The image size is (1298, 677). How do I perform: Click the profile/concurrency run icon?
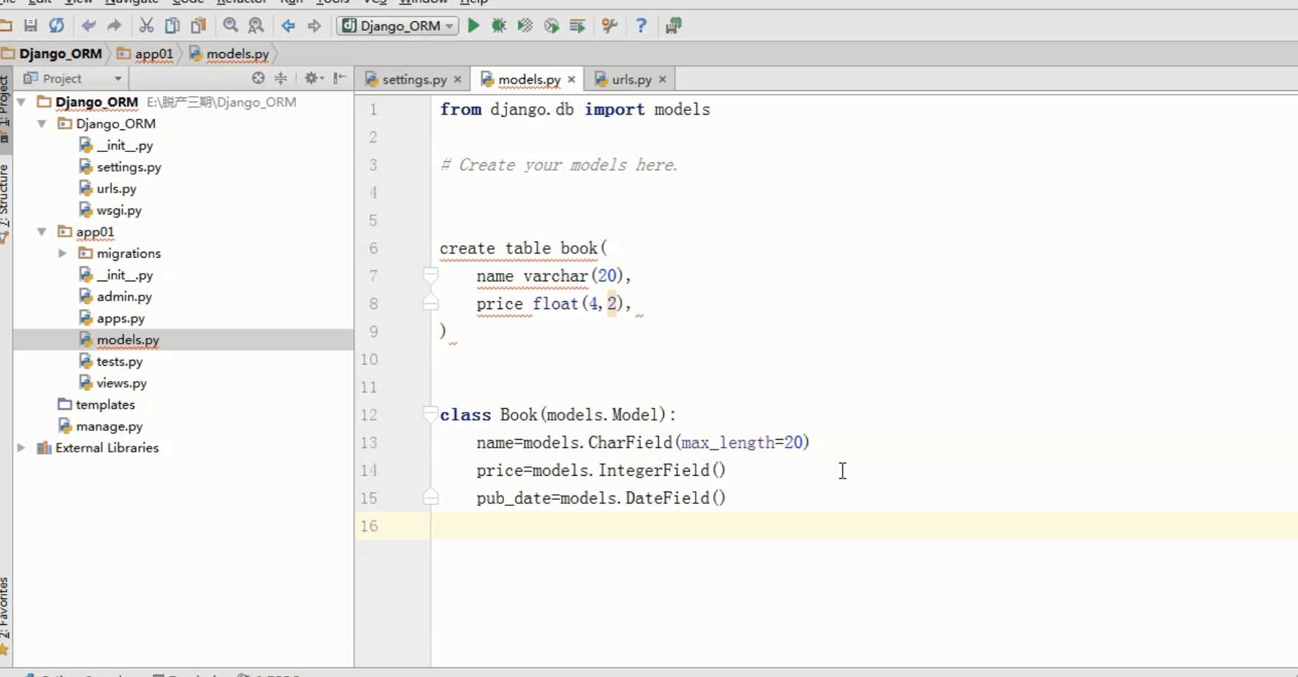point(552,26)
